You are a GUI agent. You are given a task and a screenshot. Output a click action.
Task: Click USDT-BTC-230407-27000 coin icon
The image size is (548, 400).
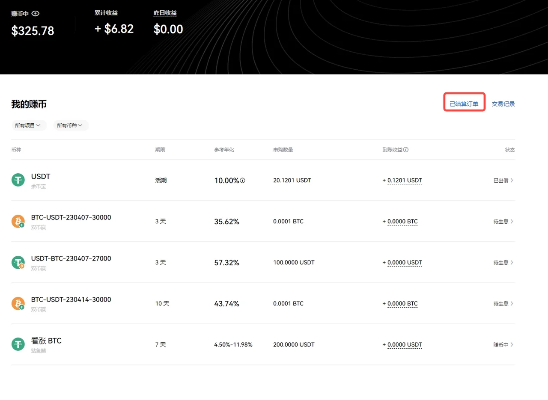click(x=18, y=262)
